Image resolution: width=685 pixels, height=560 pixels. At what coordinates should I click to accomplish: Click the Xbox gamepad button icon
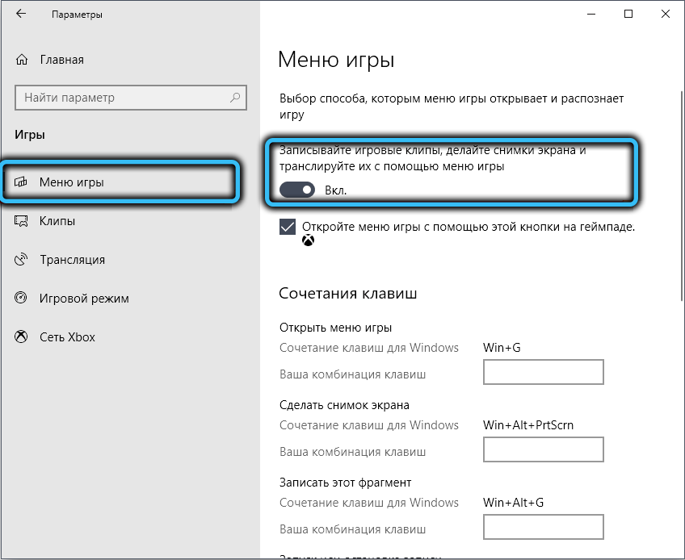coord(308,240)
